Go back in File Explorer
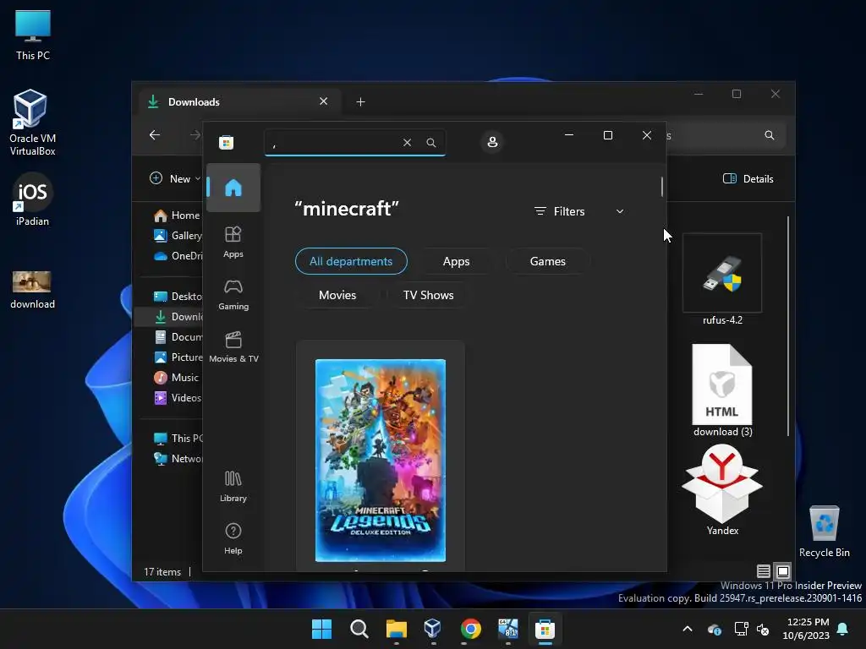This screenshot has width=866, height=649. pyautogui.click(x=156, y=134)
